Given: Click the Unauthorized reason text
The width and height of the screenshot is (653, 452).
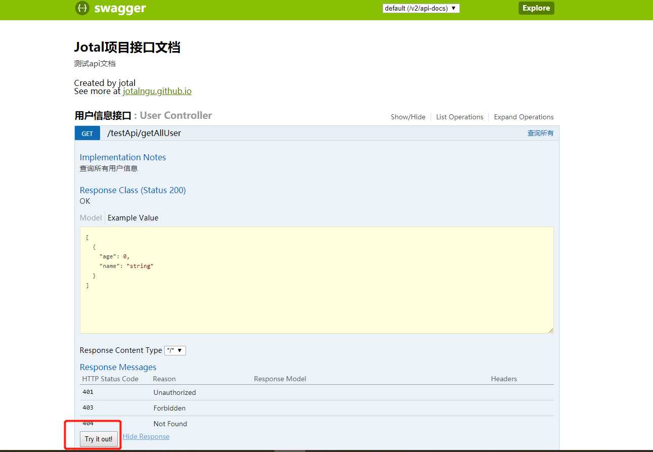Looking at the screenshot, I should coord(174,392).
